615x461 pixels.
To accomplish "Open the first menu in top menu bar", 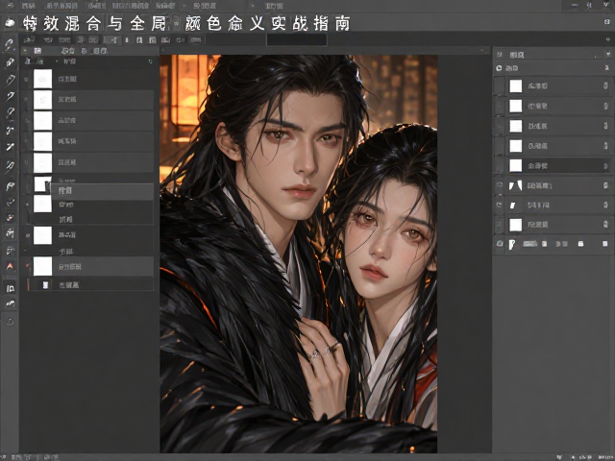I will (28, 6).
